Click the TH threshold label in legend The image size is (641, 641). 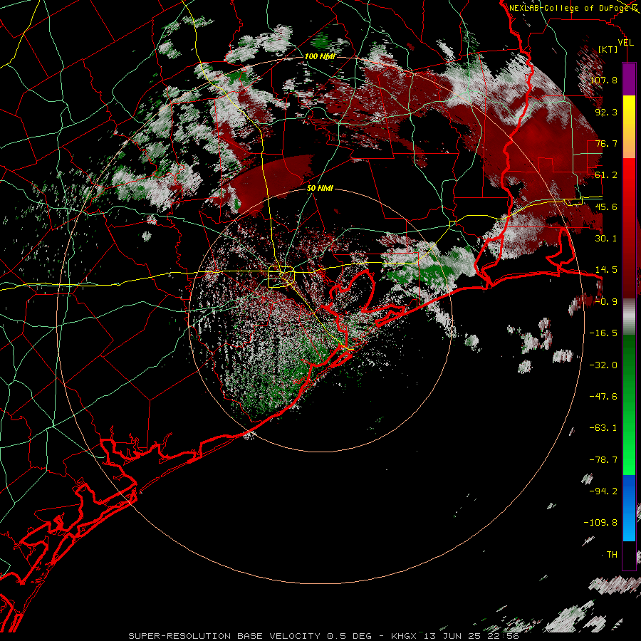[612, 555]
